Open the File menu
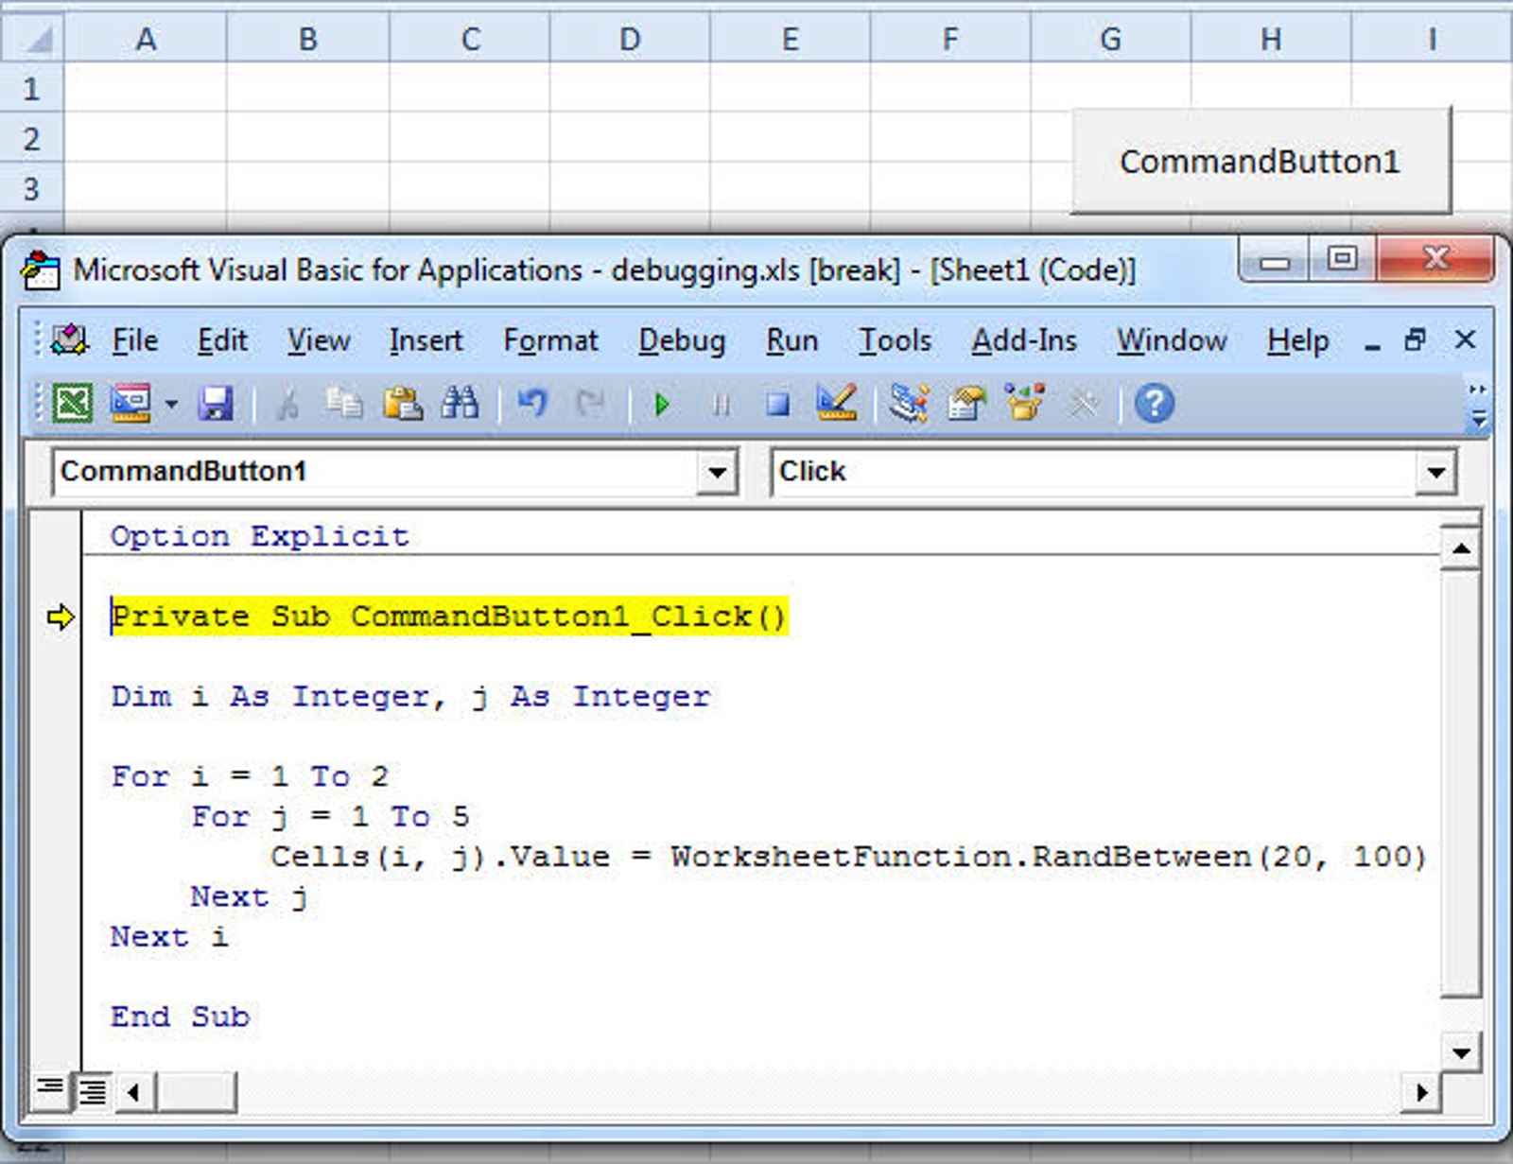Screen dimensions: 1513x1164 pos(134,340)
